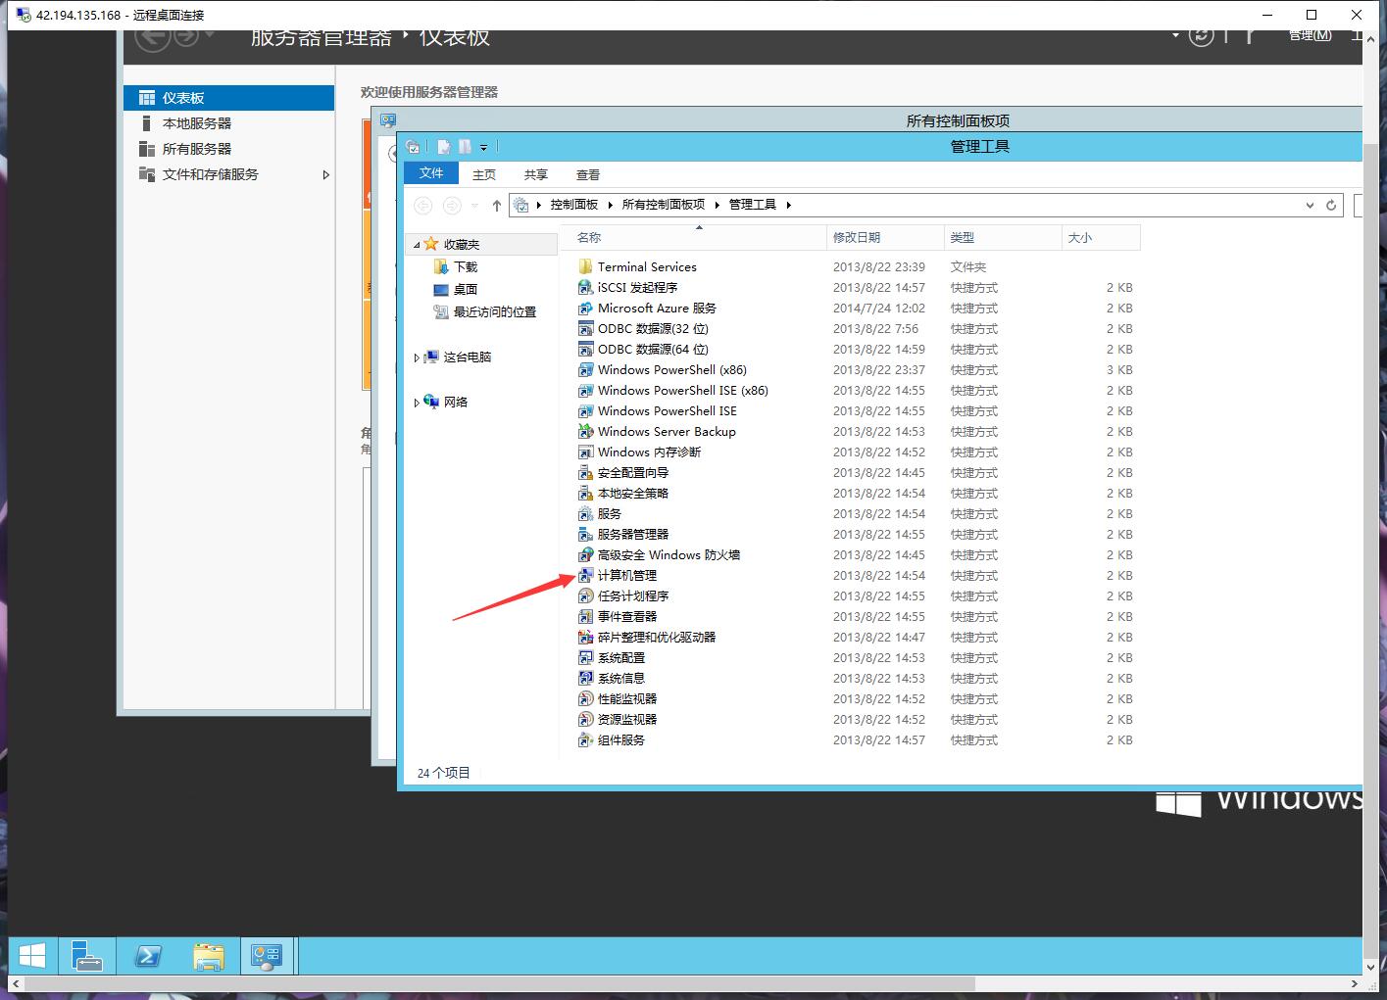Screen dimensions: 1387x1000
Task: Select the Windows Server Backup item
Action: click(666, 431)
